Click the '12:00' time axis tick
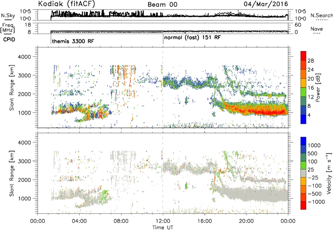The height and width of the screenshot is (230, 333). pos(163,221)
